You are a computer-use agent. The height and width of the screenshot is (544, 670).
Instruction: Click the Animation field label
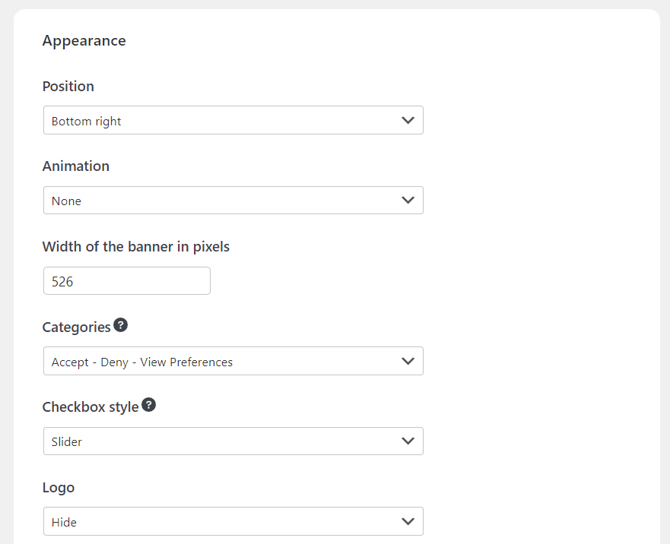[x=76, y=166]
